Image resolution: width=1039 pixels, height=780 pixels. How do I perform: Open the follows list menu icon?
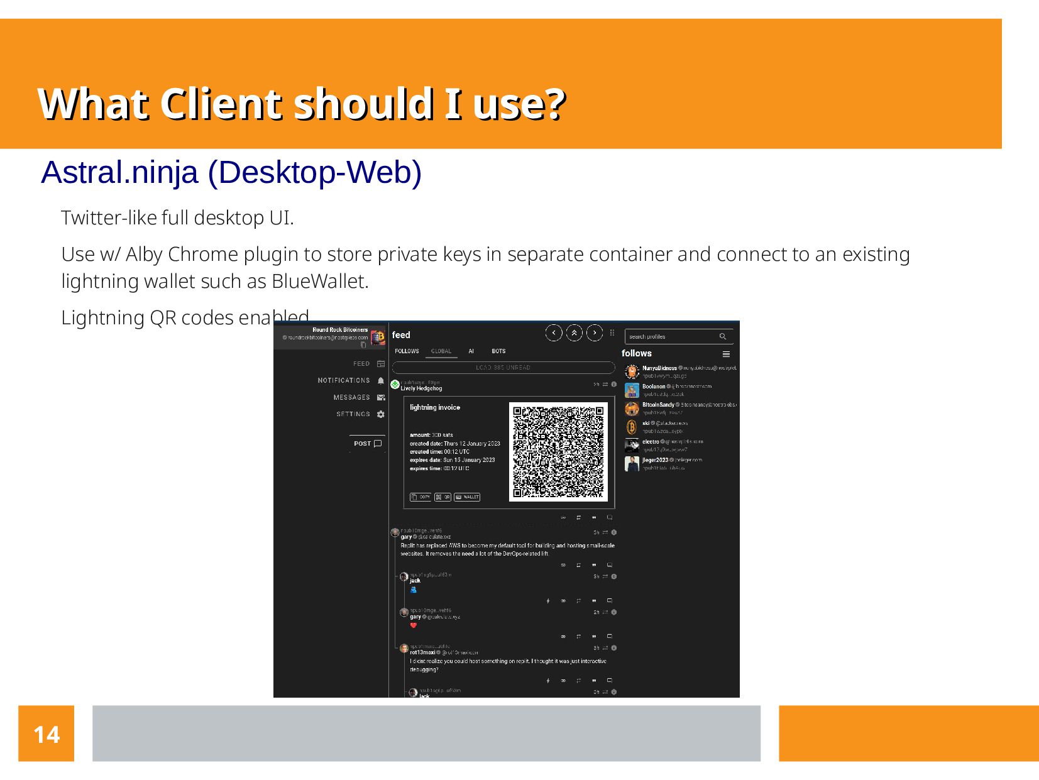726,354
